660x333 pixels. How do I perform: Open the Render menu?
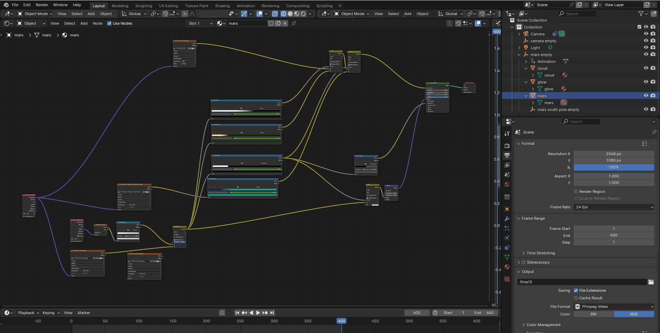(42, 5)
